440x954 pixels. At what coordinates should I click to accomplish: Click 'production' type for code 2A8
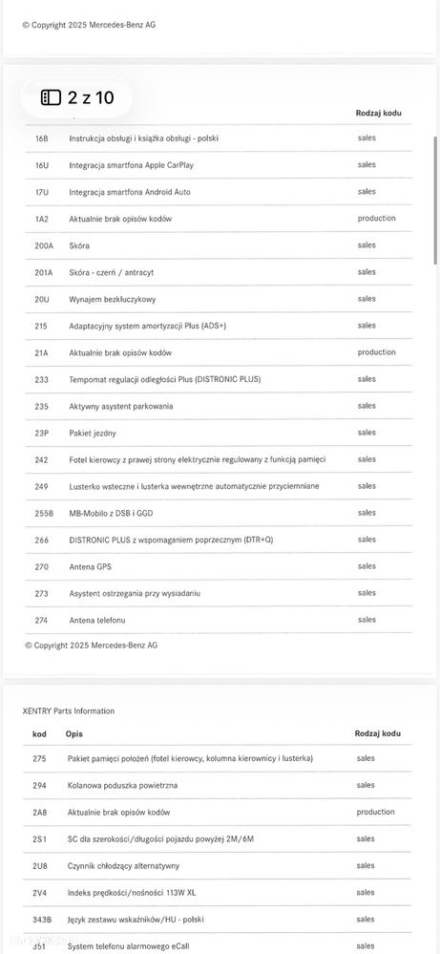[375, 812]
